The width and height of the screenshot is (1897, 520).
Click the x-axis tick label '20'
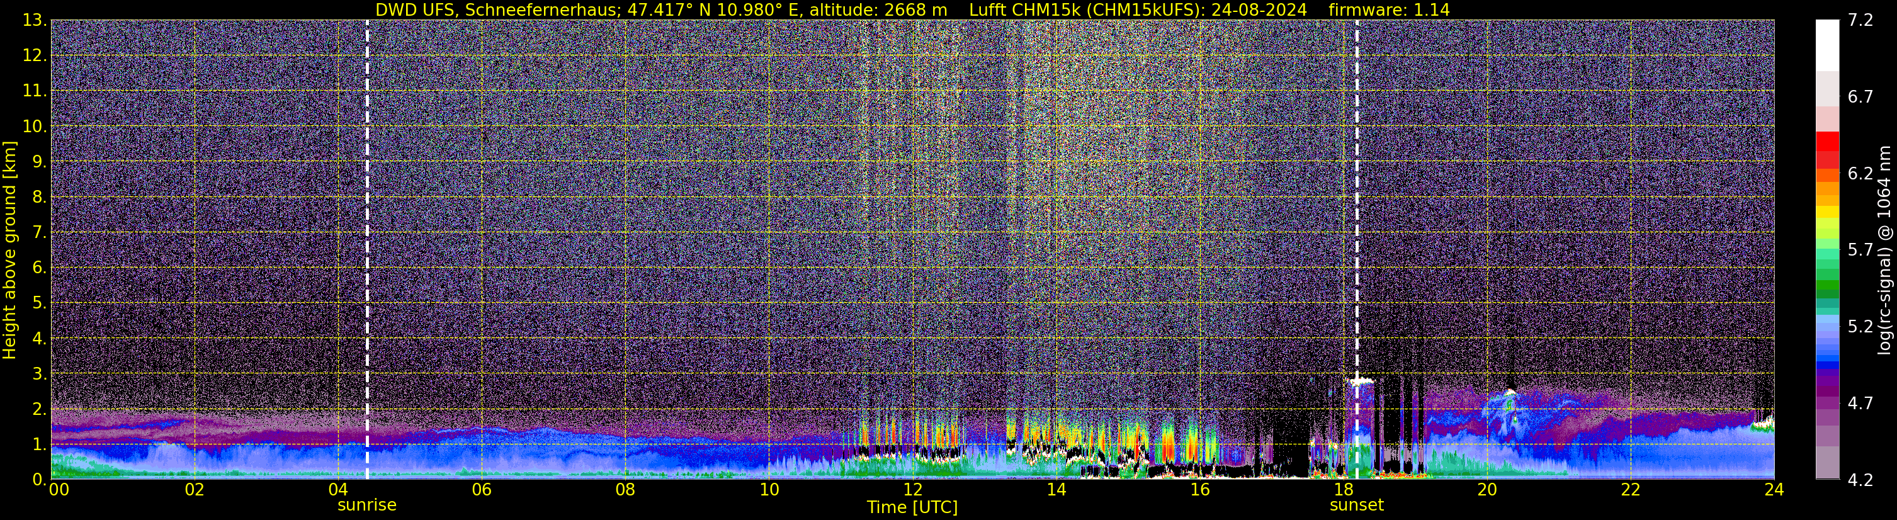coord(1487,490)
